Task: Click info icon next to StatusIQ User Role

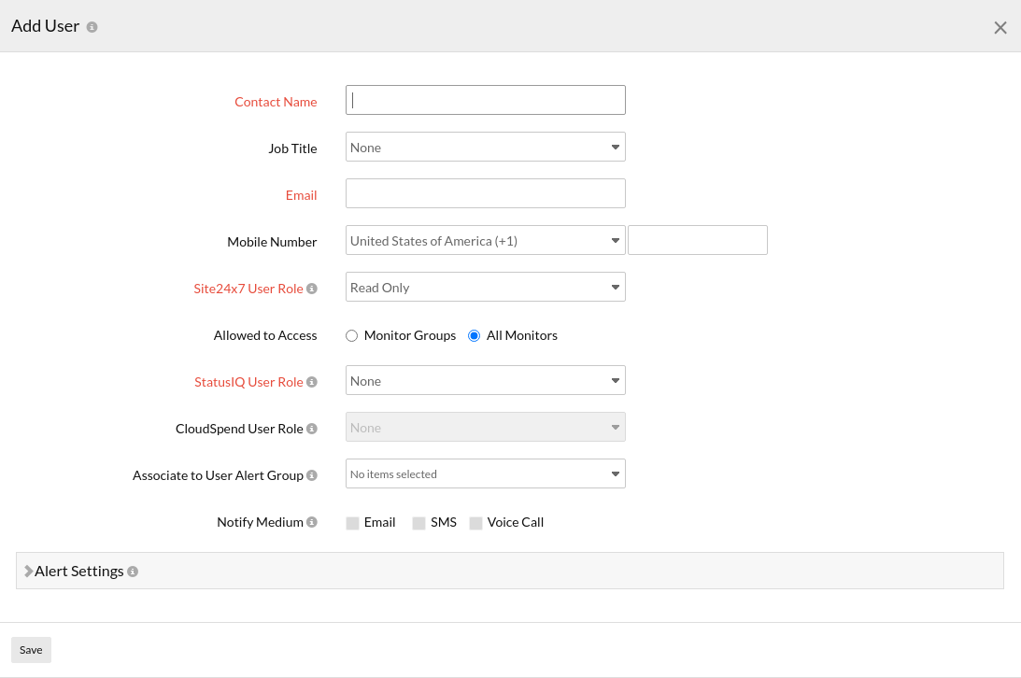Action: 312,382
